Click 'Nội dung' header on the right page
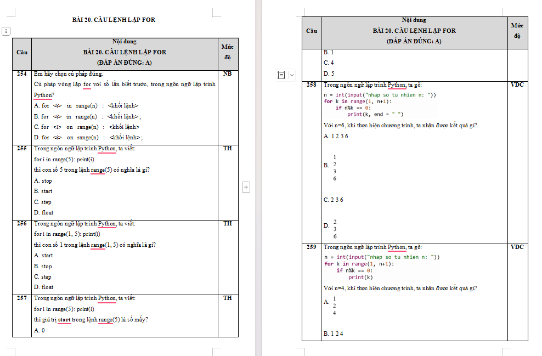 coord(414,20)
